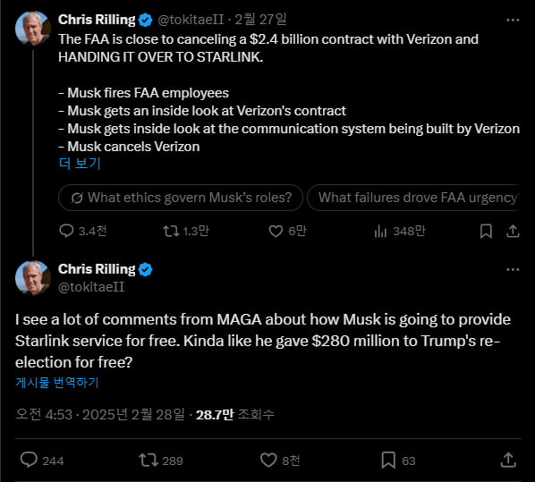The width and height of the screenshot is (535, 482).
Task: Share the second tweet via bottom upload icon
Action: pos(508,461)
